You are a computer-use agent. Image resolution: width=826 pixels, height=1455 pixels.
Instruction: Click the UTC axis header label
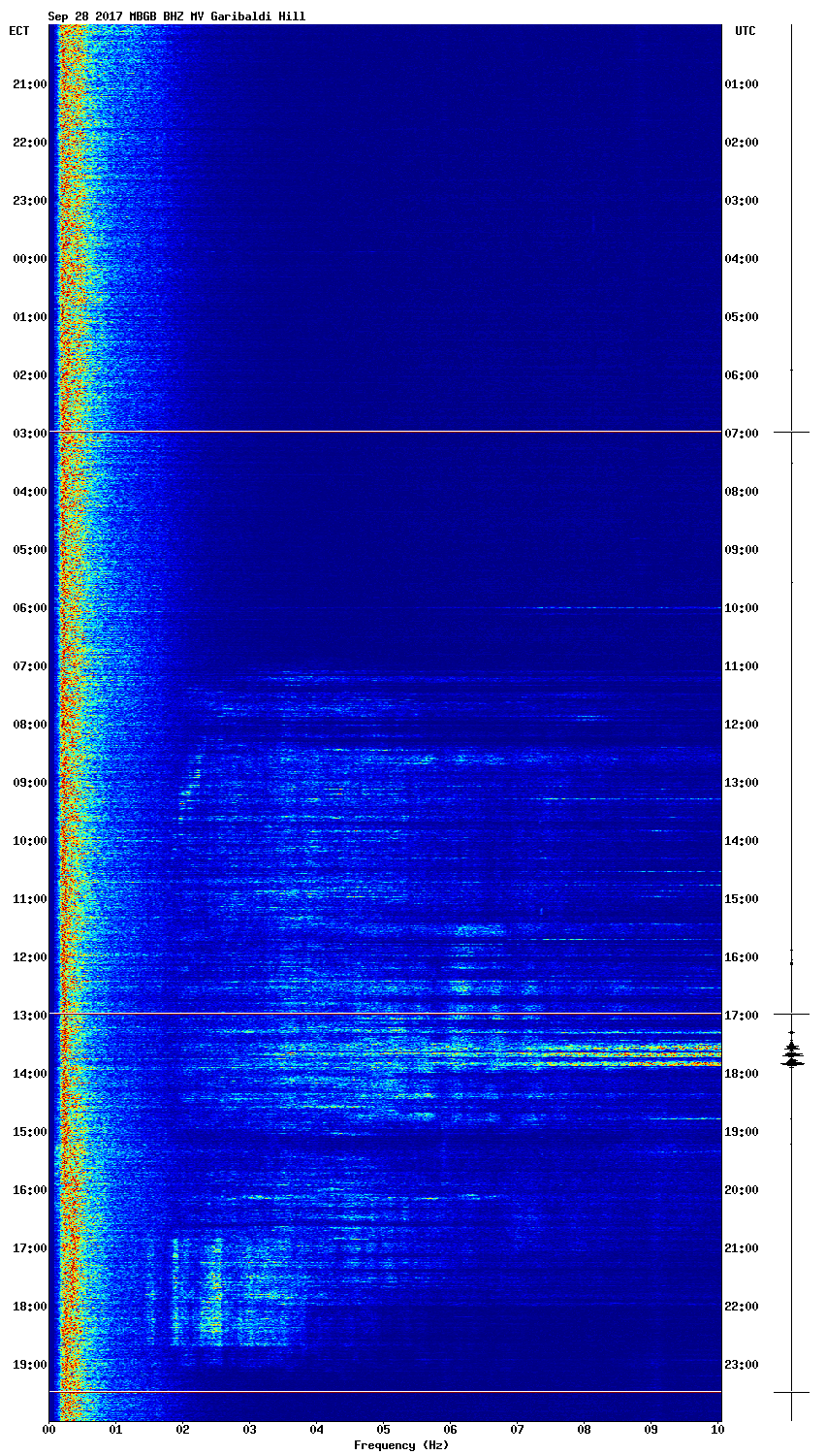[x=746, y=31]
